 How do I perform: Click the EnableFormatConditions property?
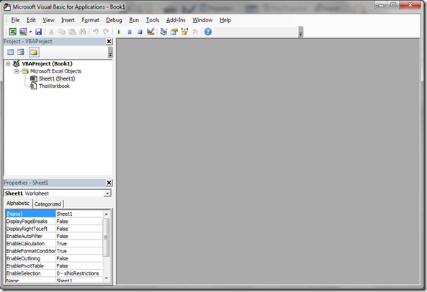(x=31, y=251)
